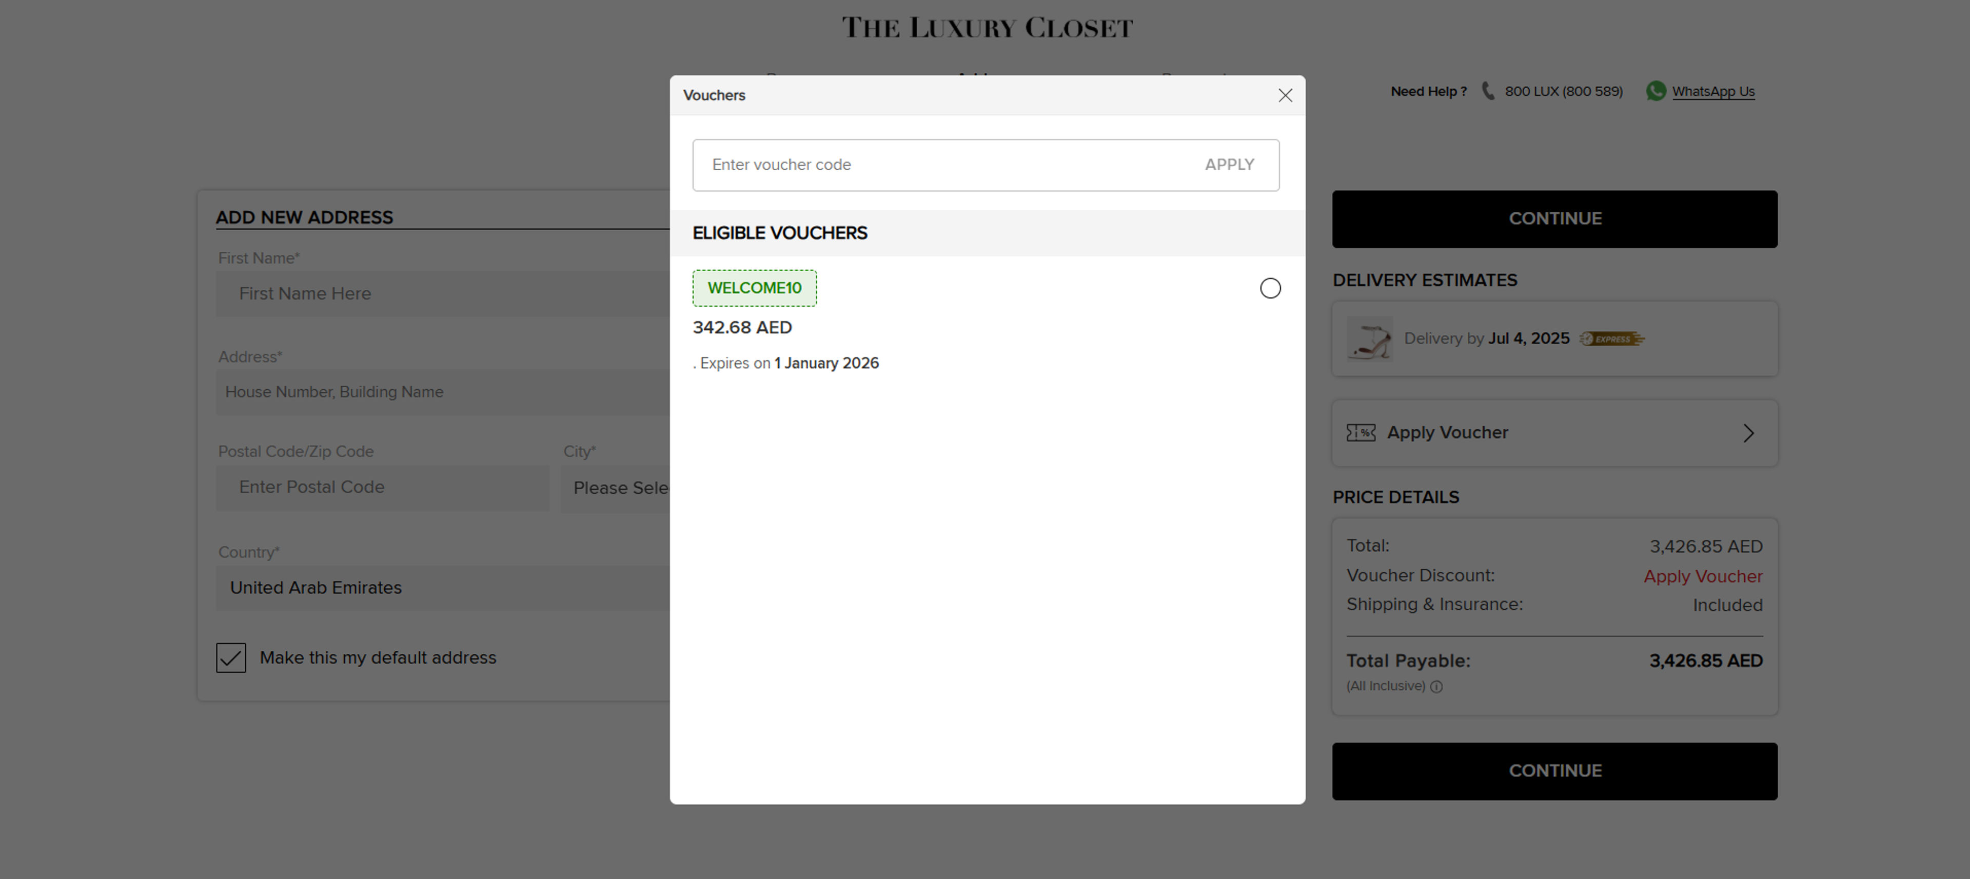Click the Address House Number field

tap(443, 392)
